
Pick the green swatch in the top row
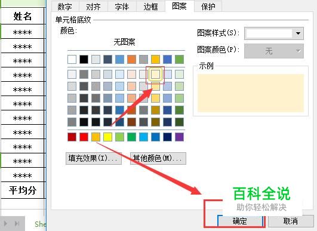pyautogui.click(x=179, y=60)
